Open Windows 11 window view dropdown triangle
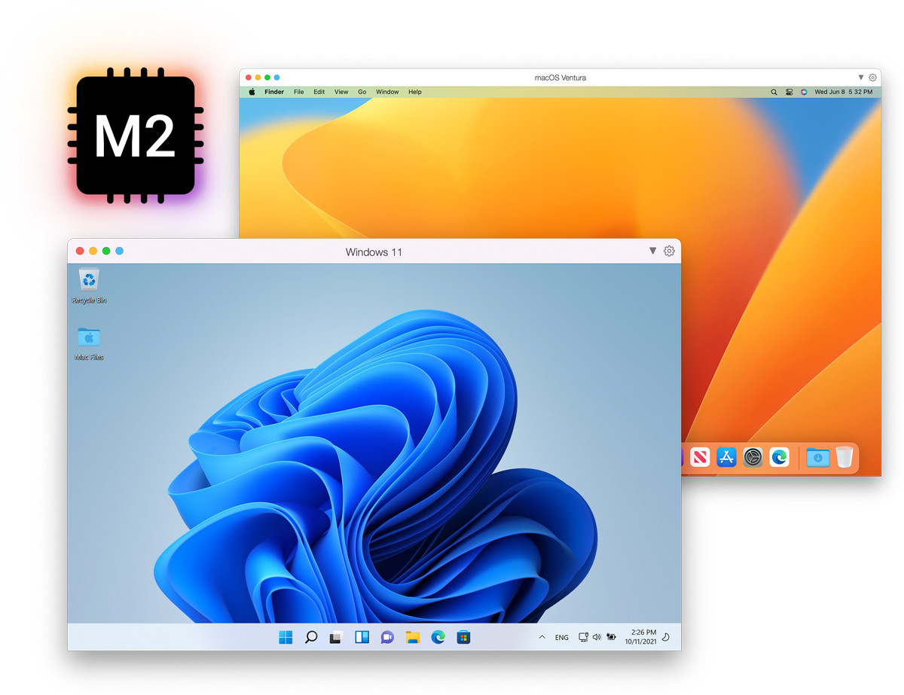Viewport: 904px width, 695px height. pyautogui.click(x=652, y=251)
